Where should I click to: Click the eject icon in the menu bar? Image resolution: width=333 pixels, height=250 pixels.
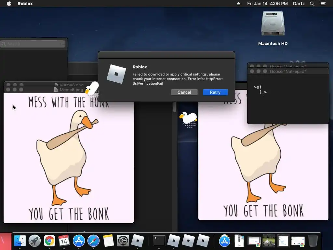pos(238,4)
